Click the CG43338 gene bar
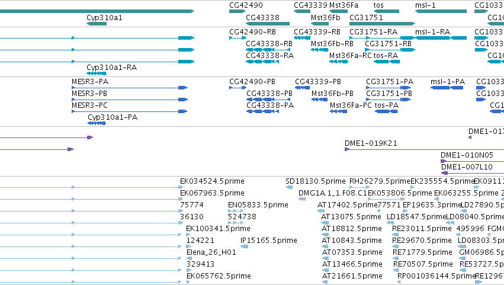The width and height of the screenshot is (504, 285). [268, 24]
